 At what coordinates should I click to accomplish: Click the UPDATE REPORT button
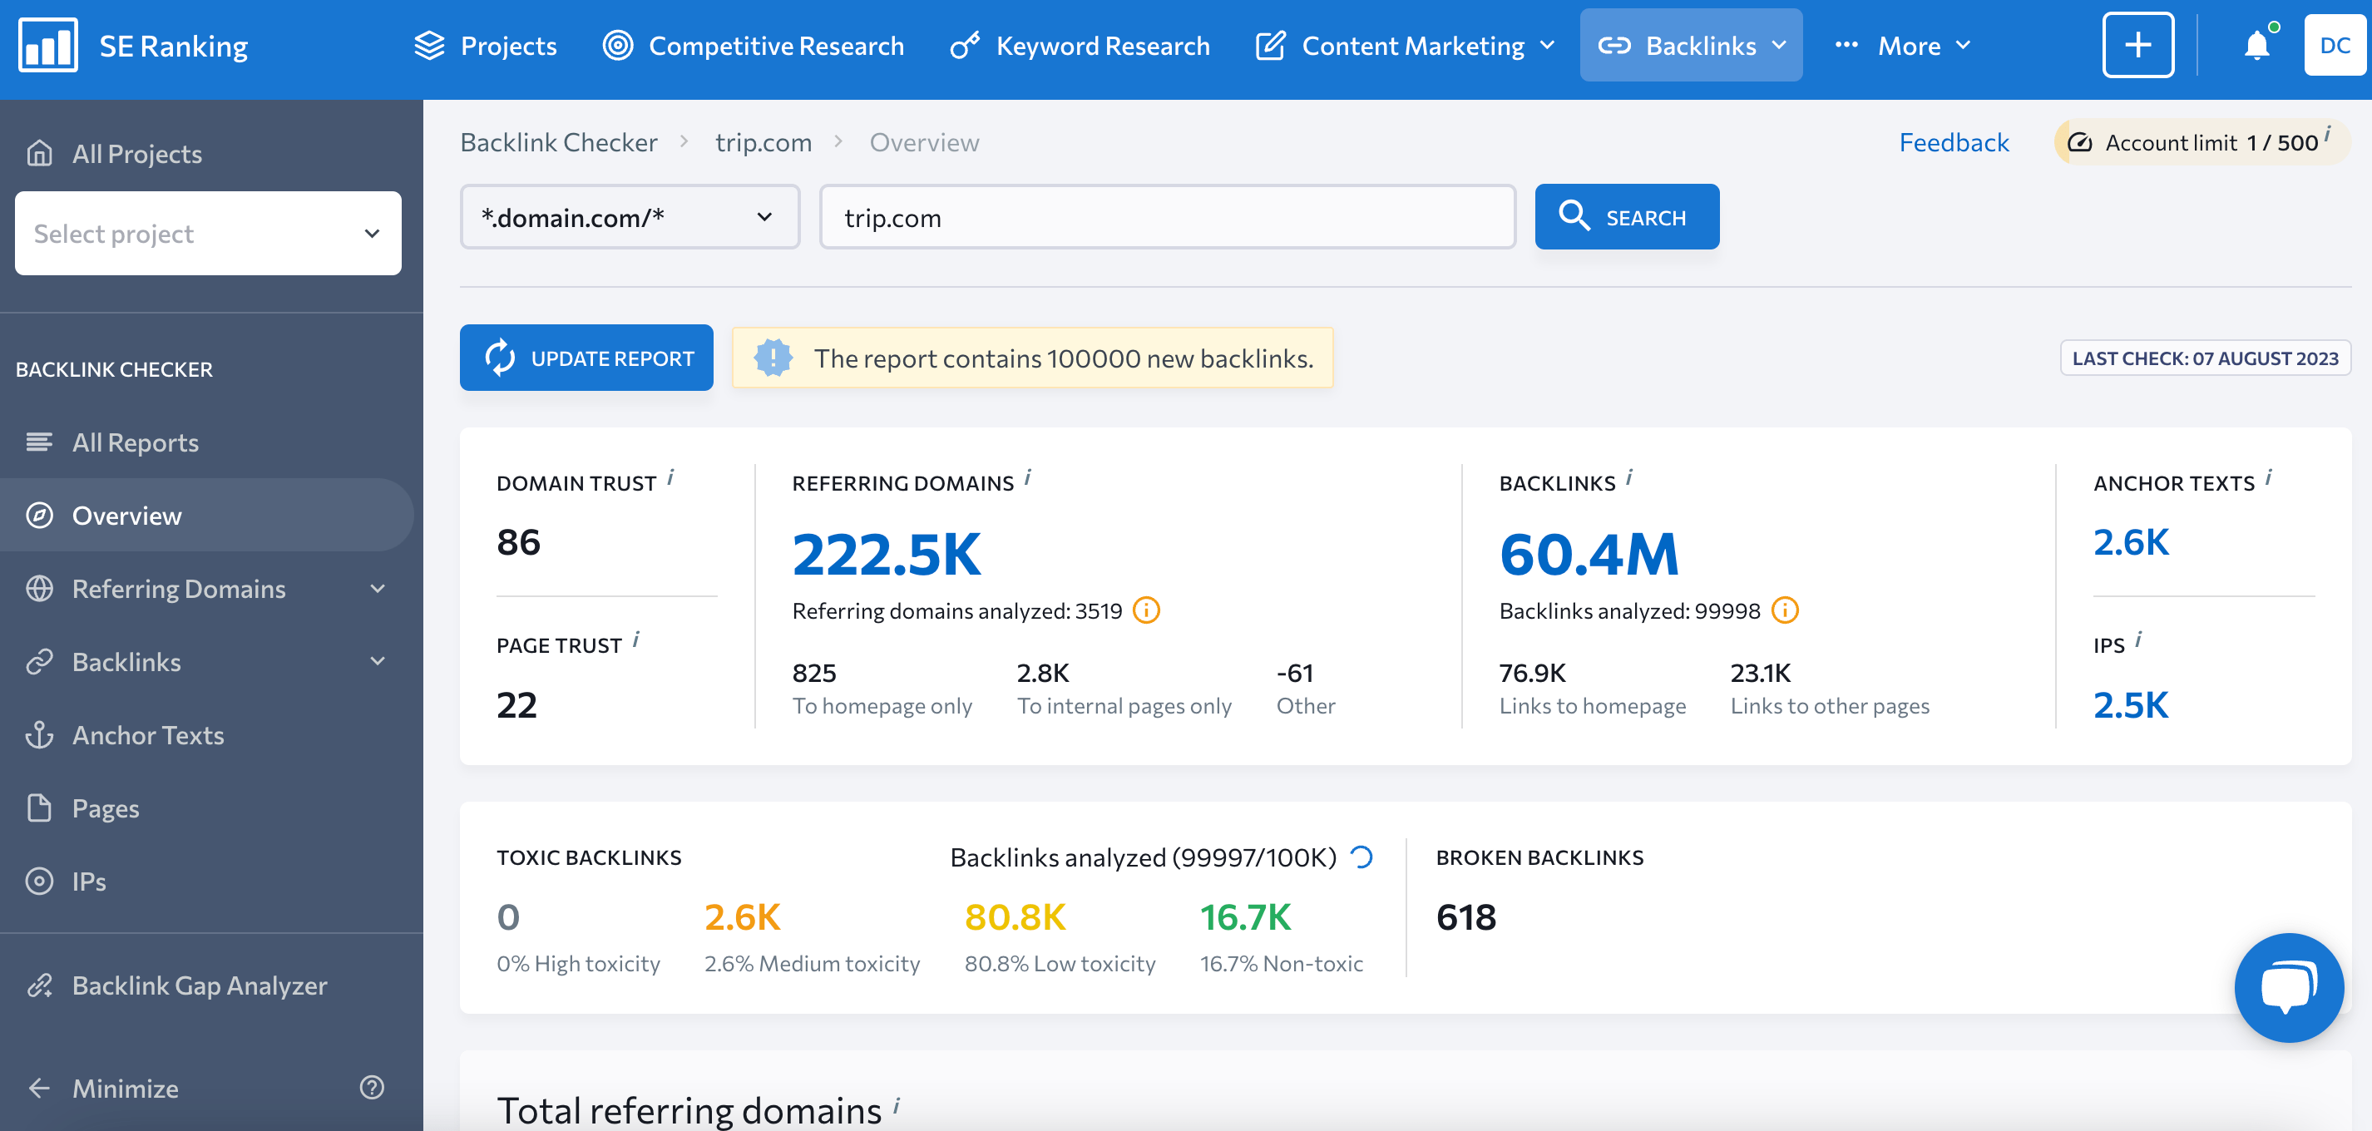tap(586, 358)
